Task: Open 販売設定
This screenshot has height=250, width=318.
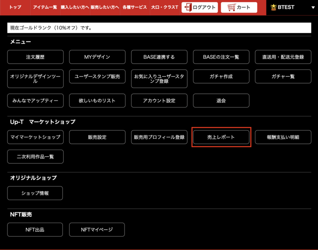Action: (x=97, y=137)
